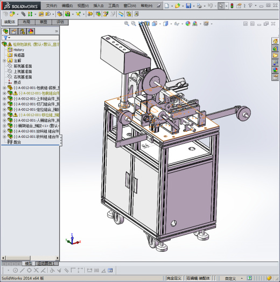Switch to the 布局 command tab

26,22
